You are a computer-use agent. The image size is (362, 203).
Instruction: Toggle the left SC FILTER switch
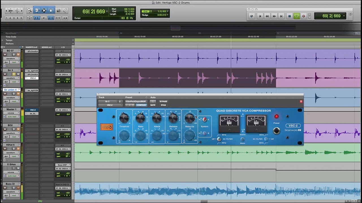tap(219, 139)
